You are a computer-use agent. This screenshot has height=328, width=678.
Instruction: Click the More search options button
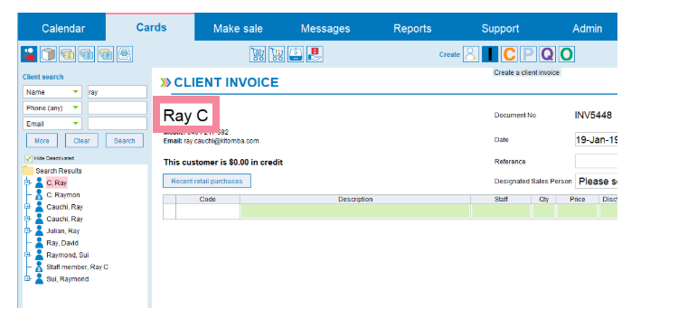pyautogui.click(x=42, y=141)
